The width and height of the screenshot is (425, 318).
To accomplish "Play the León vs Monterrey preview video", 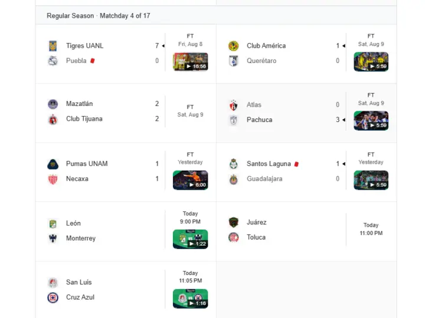I will click(191, 239).
